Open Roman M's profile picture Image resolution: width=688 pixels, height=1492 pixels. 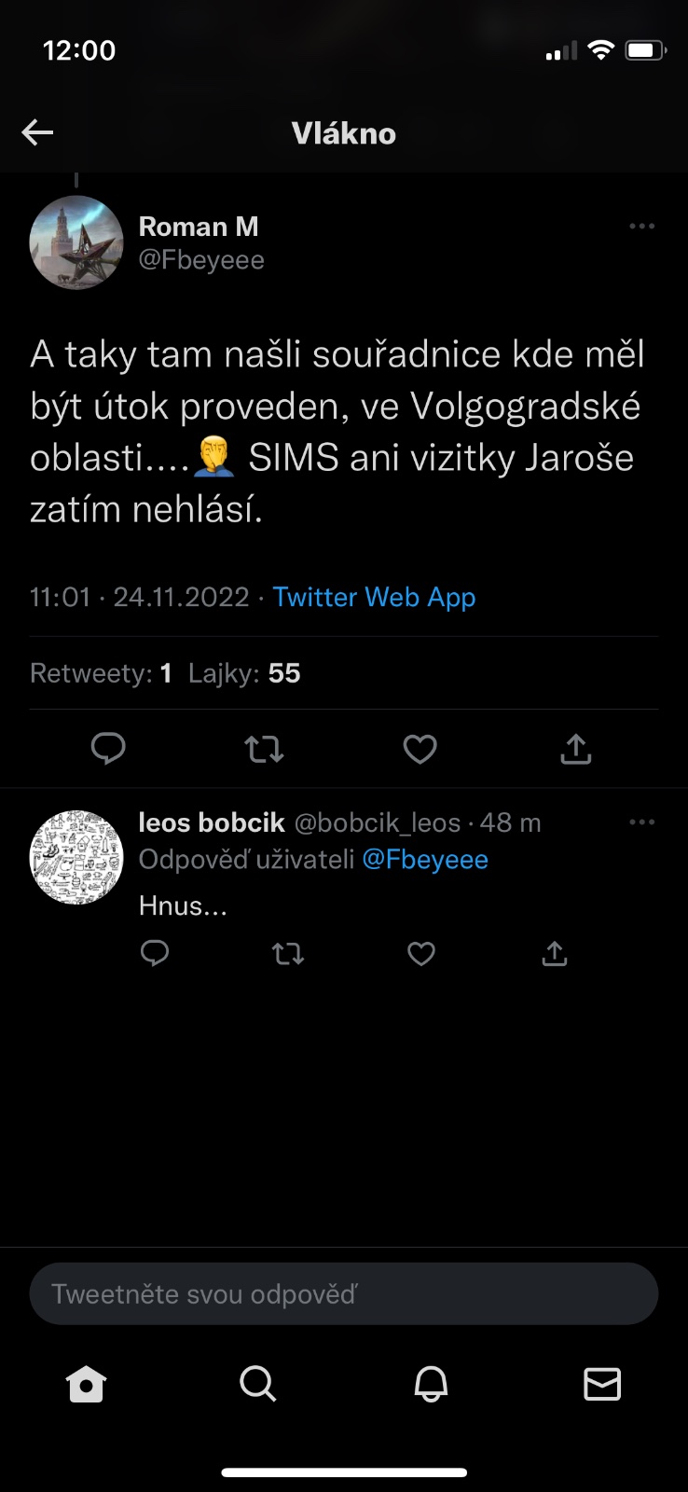point(76,242)
